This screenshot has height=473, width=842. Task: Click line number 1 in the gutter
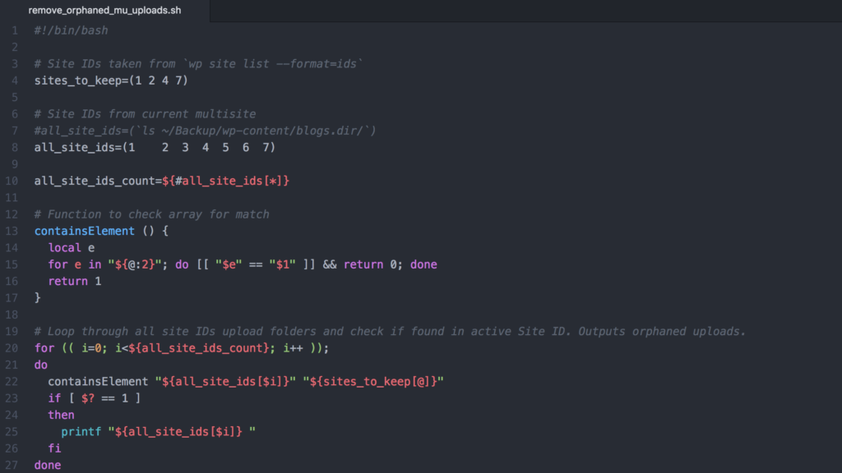[15, 30]
